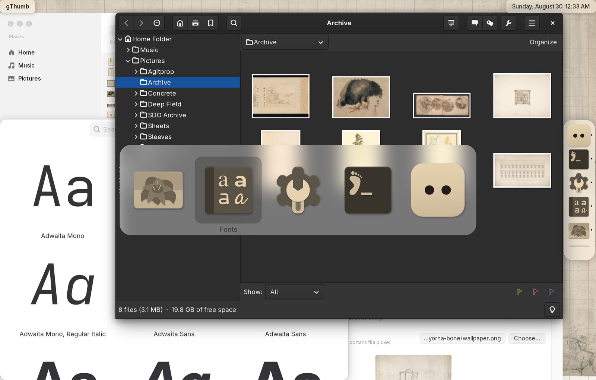The image size is (596, 380).
Task: Select the Sheets folder in tree
Action: click(178, 126)
